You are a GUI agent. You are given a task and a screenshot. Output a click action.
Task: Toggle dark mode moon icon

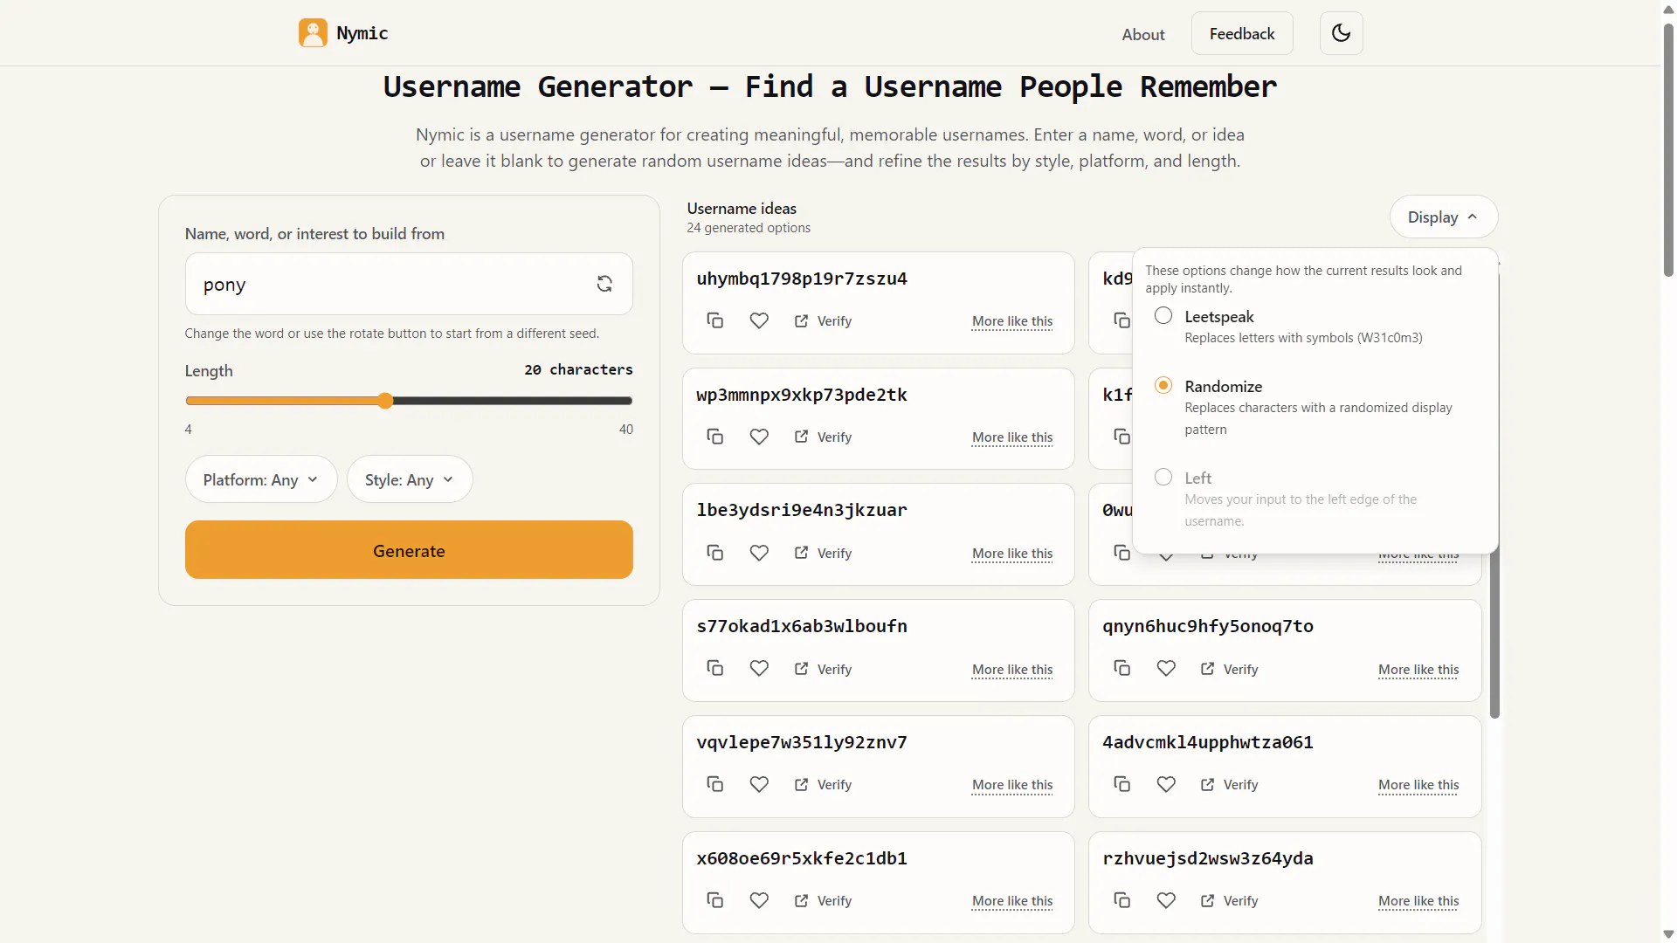tap(1341, 33)
